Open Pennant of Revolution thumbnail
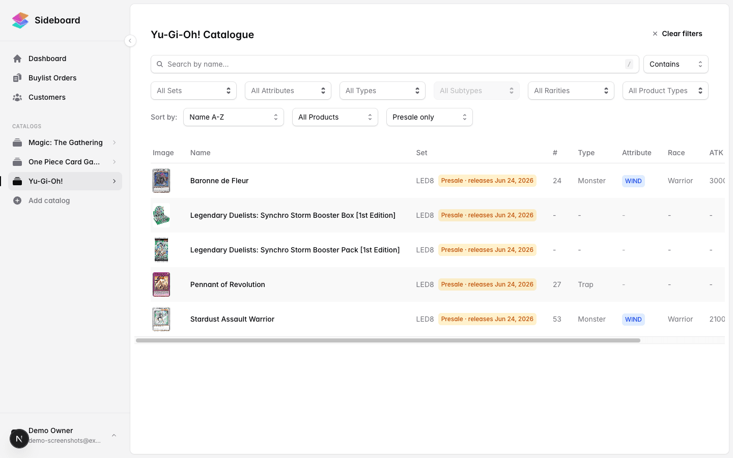The image size is (733, 458). pyautogui.click(x=161, y=284)
